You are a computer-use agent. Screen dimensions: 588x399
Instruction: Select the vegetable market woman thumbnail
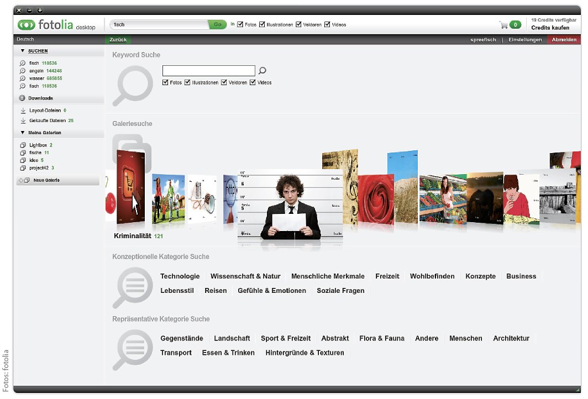click(x=443, y=199)
